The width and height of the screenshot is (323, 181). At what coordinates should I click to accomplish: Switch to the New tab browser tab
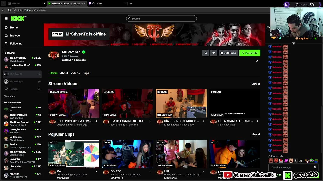[x=26, y=4]
